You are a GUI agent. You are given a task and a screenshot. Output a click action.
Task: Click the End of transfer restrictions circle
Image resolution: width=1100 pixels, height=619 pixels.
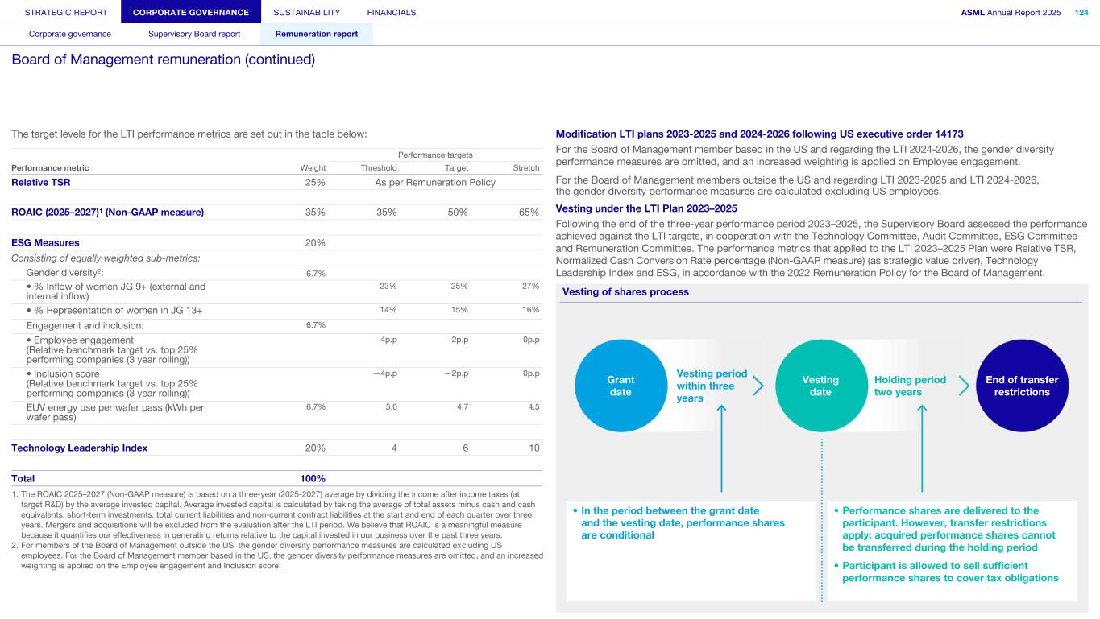[1021, 386]
